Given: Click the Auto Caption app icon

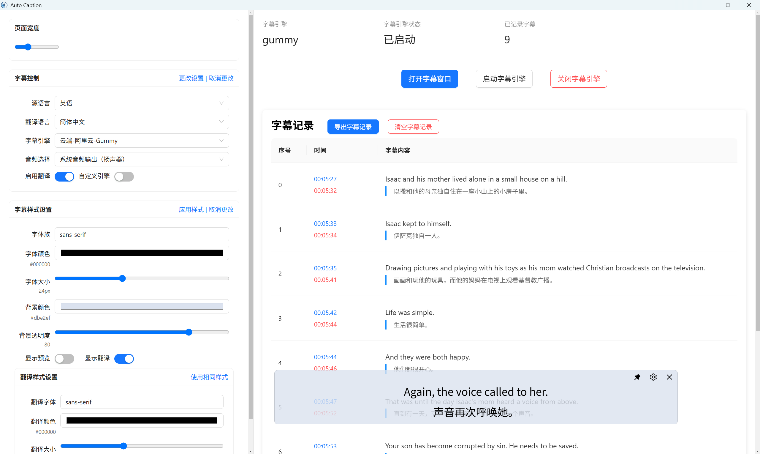Looking at the screenshot, I should pos(4,5).
